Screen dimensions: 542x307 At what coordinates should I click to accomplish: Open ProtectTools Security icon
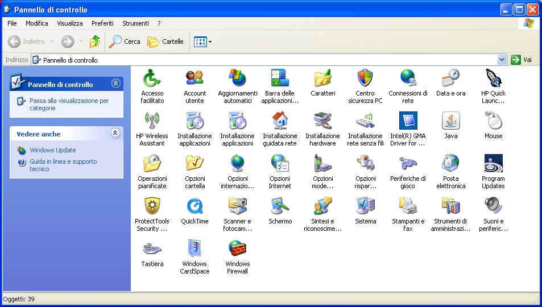click(x=152, y=206)
